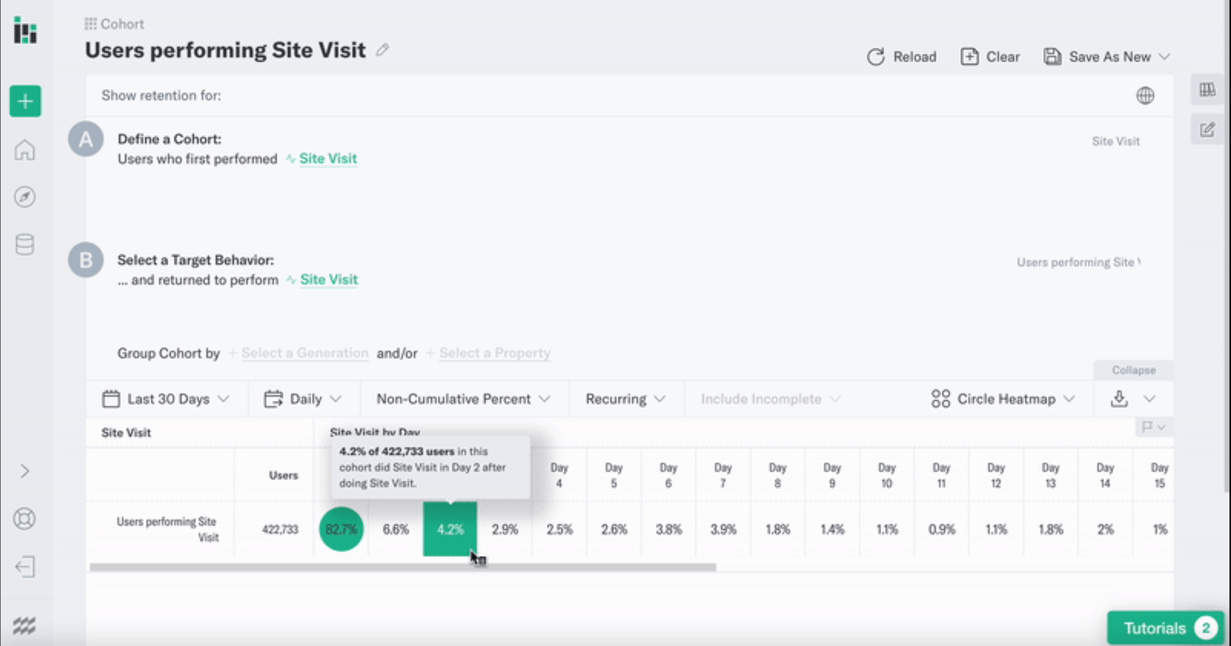Click the download/export icon
Screen dimensions: 1231x646
point(1119,399)
